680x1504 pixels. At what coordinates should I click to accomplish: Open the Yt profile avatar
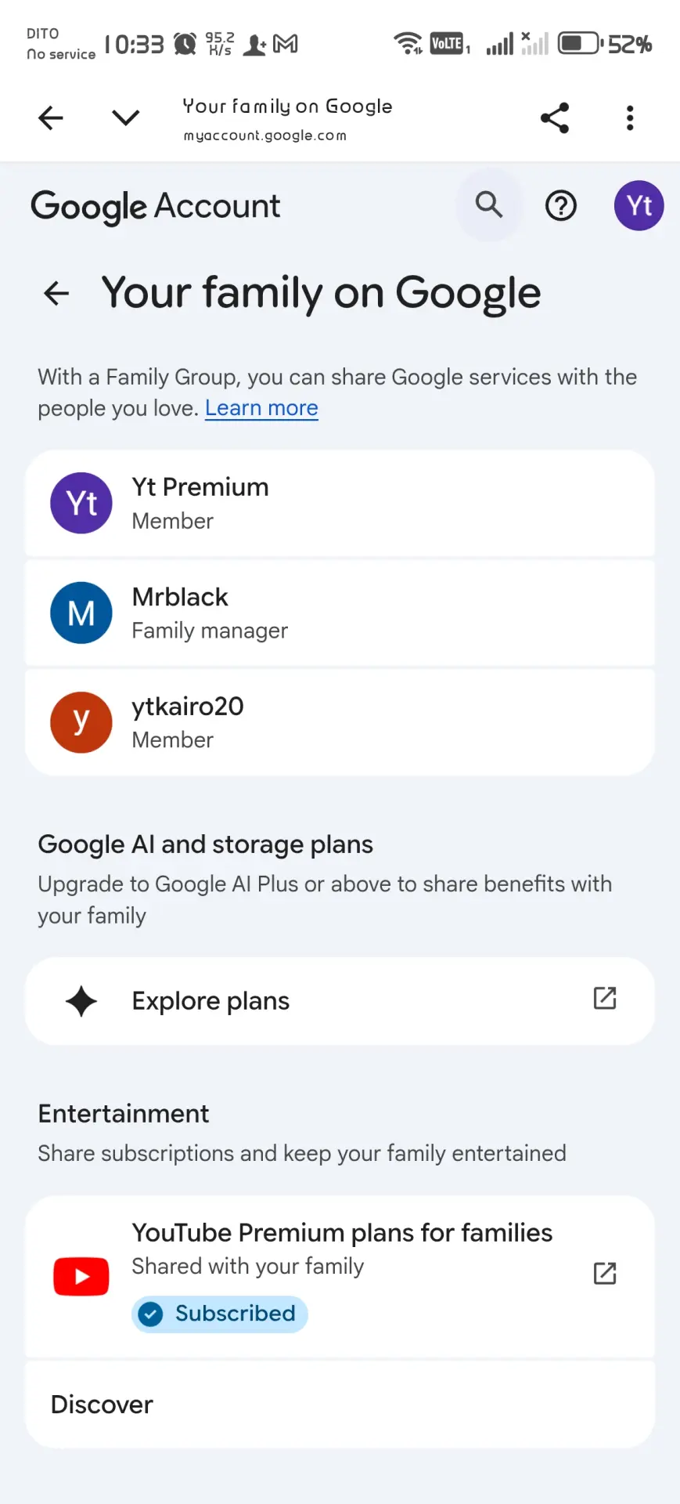click(x=639, y=206)
